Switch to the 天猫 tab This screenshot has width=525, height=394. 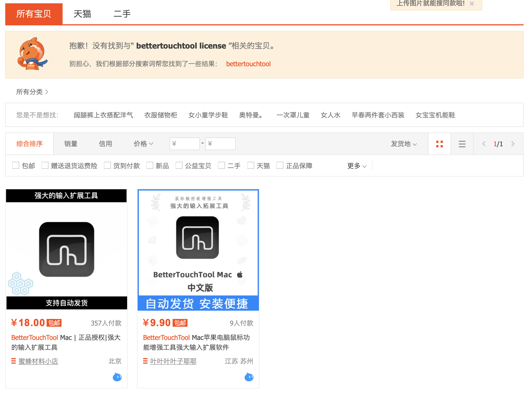82,14
